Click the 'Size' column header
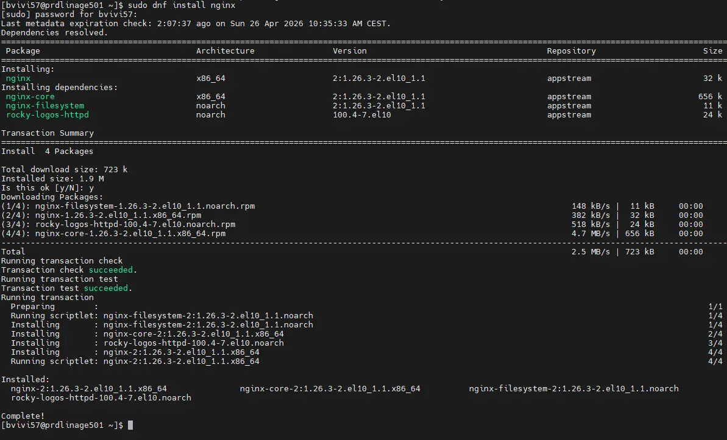The height and width of the screenshot is (440, 727). 712,51
